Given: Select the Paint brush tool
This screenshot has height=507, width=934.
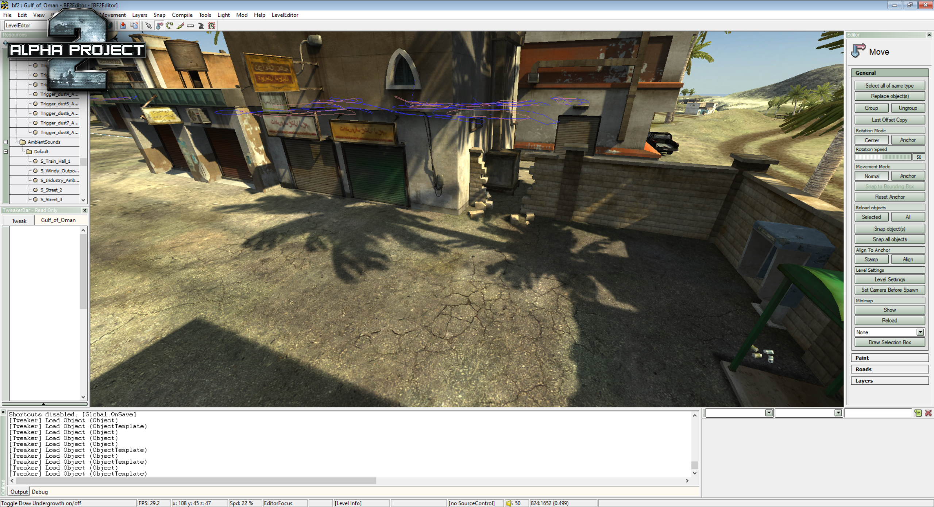Looking at the screenshot, I should point(180,26).
